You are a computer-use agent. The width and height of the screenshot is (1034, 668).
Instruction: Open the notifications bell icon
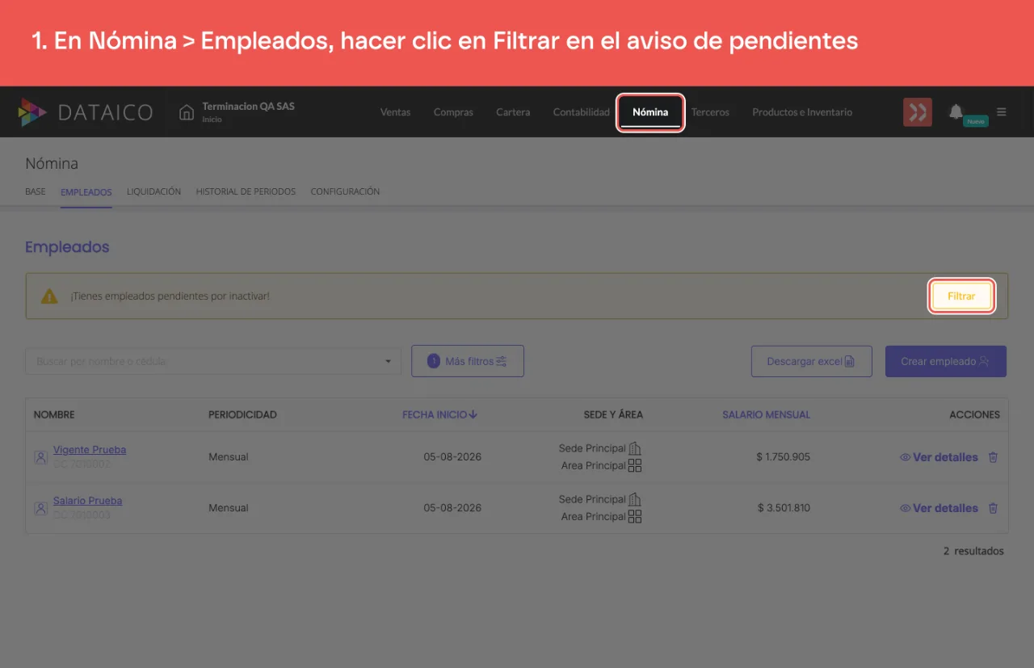[956, 111]
